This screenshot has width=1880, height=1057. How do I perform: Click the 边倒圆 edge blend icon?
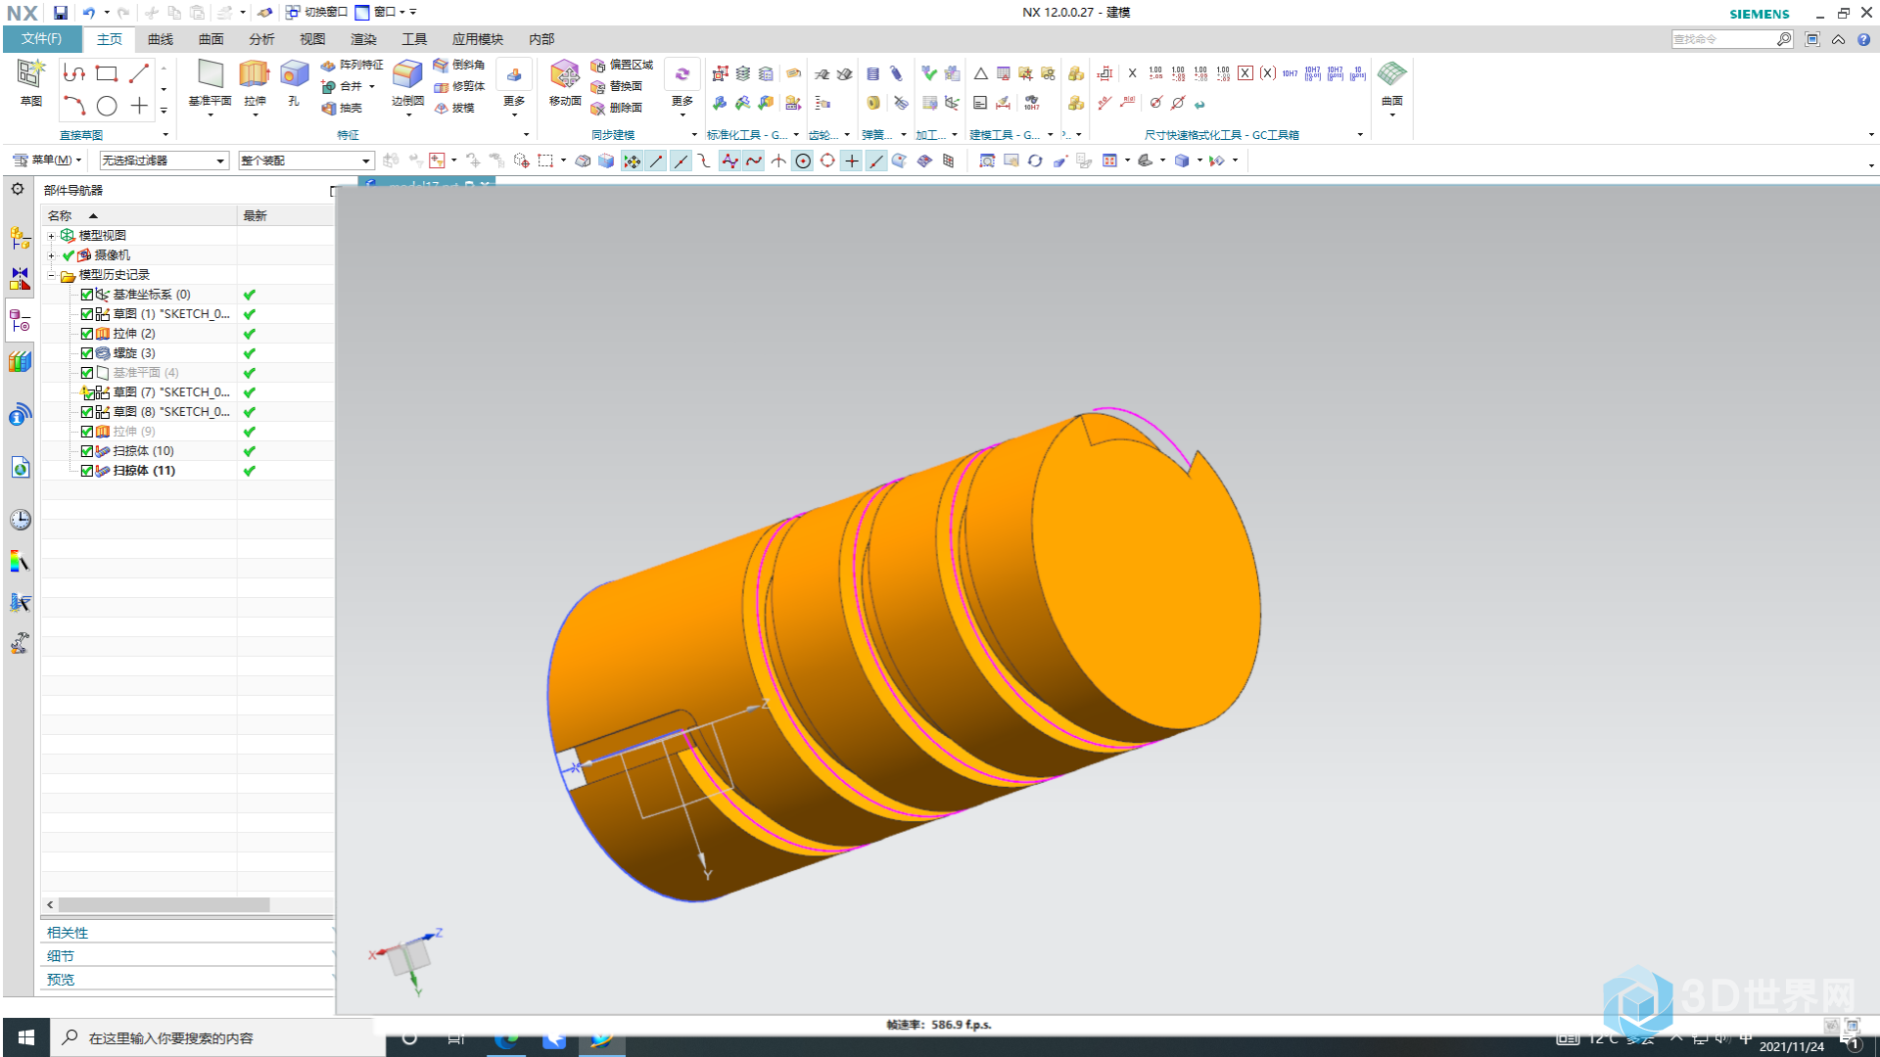[x=407, y=73]
